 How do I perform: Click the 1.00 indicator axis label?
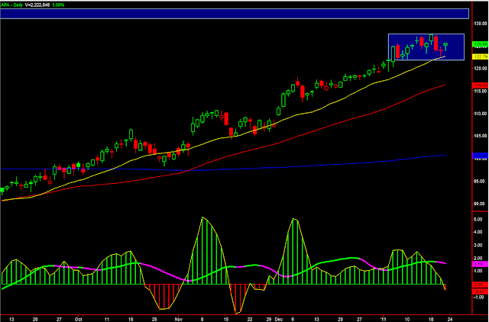[478, 271]
